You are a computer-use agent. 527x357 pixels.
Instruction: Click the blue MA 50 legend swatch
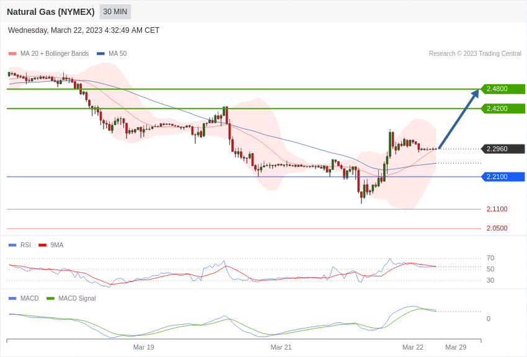coord(100,54)
